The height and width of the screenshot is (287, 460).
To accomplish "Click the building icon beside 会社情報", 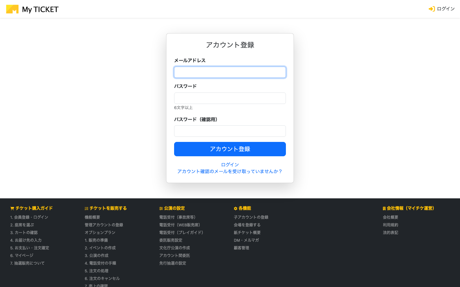I will tap(384, 208).
